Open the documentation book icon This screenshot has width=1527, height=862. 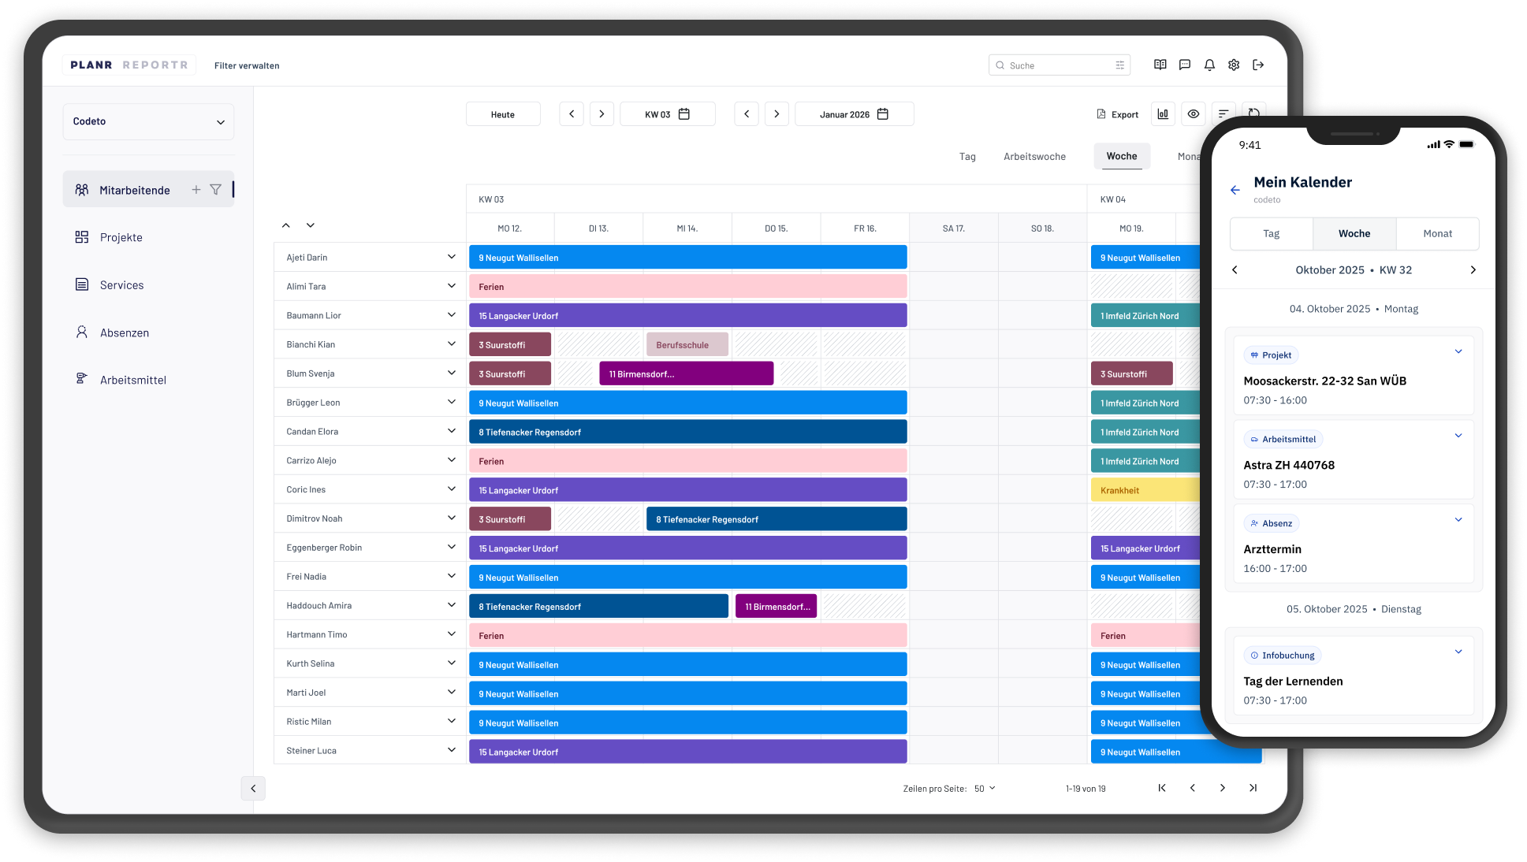1160,65
